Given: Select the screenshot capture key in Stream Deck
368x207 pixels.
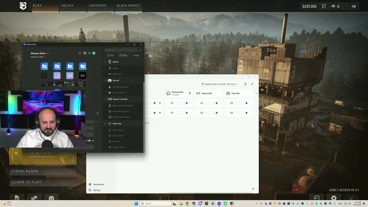Looking at the screenshot, I should click(57, 75).
